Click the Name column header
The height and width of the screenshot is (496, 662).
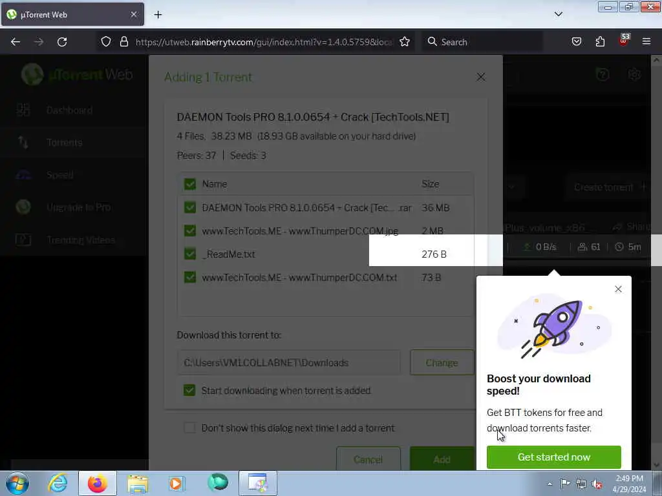[x=215, y=184]
